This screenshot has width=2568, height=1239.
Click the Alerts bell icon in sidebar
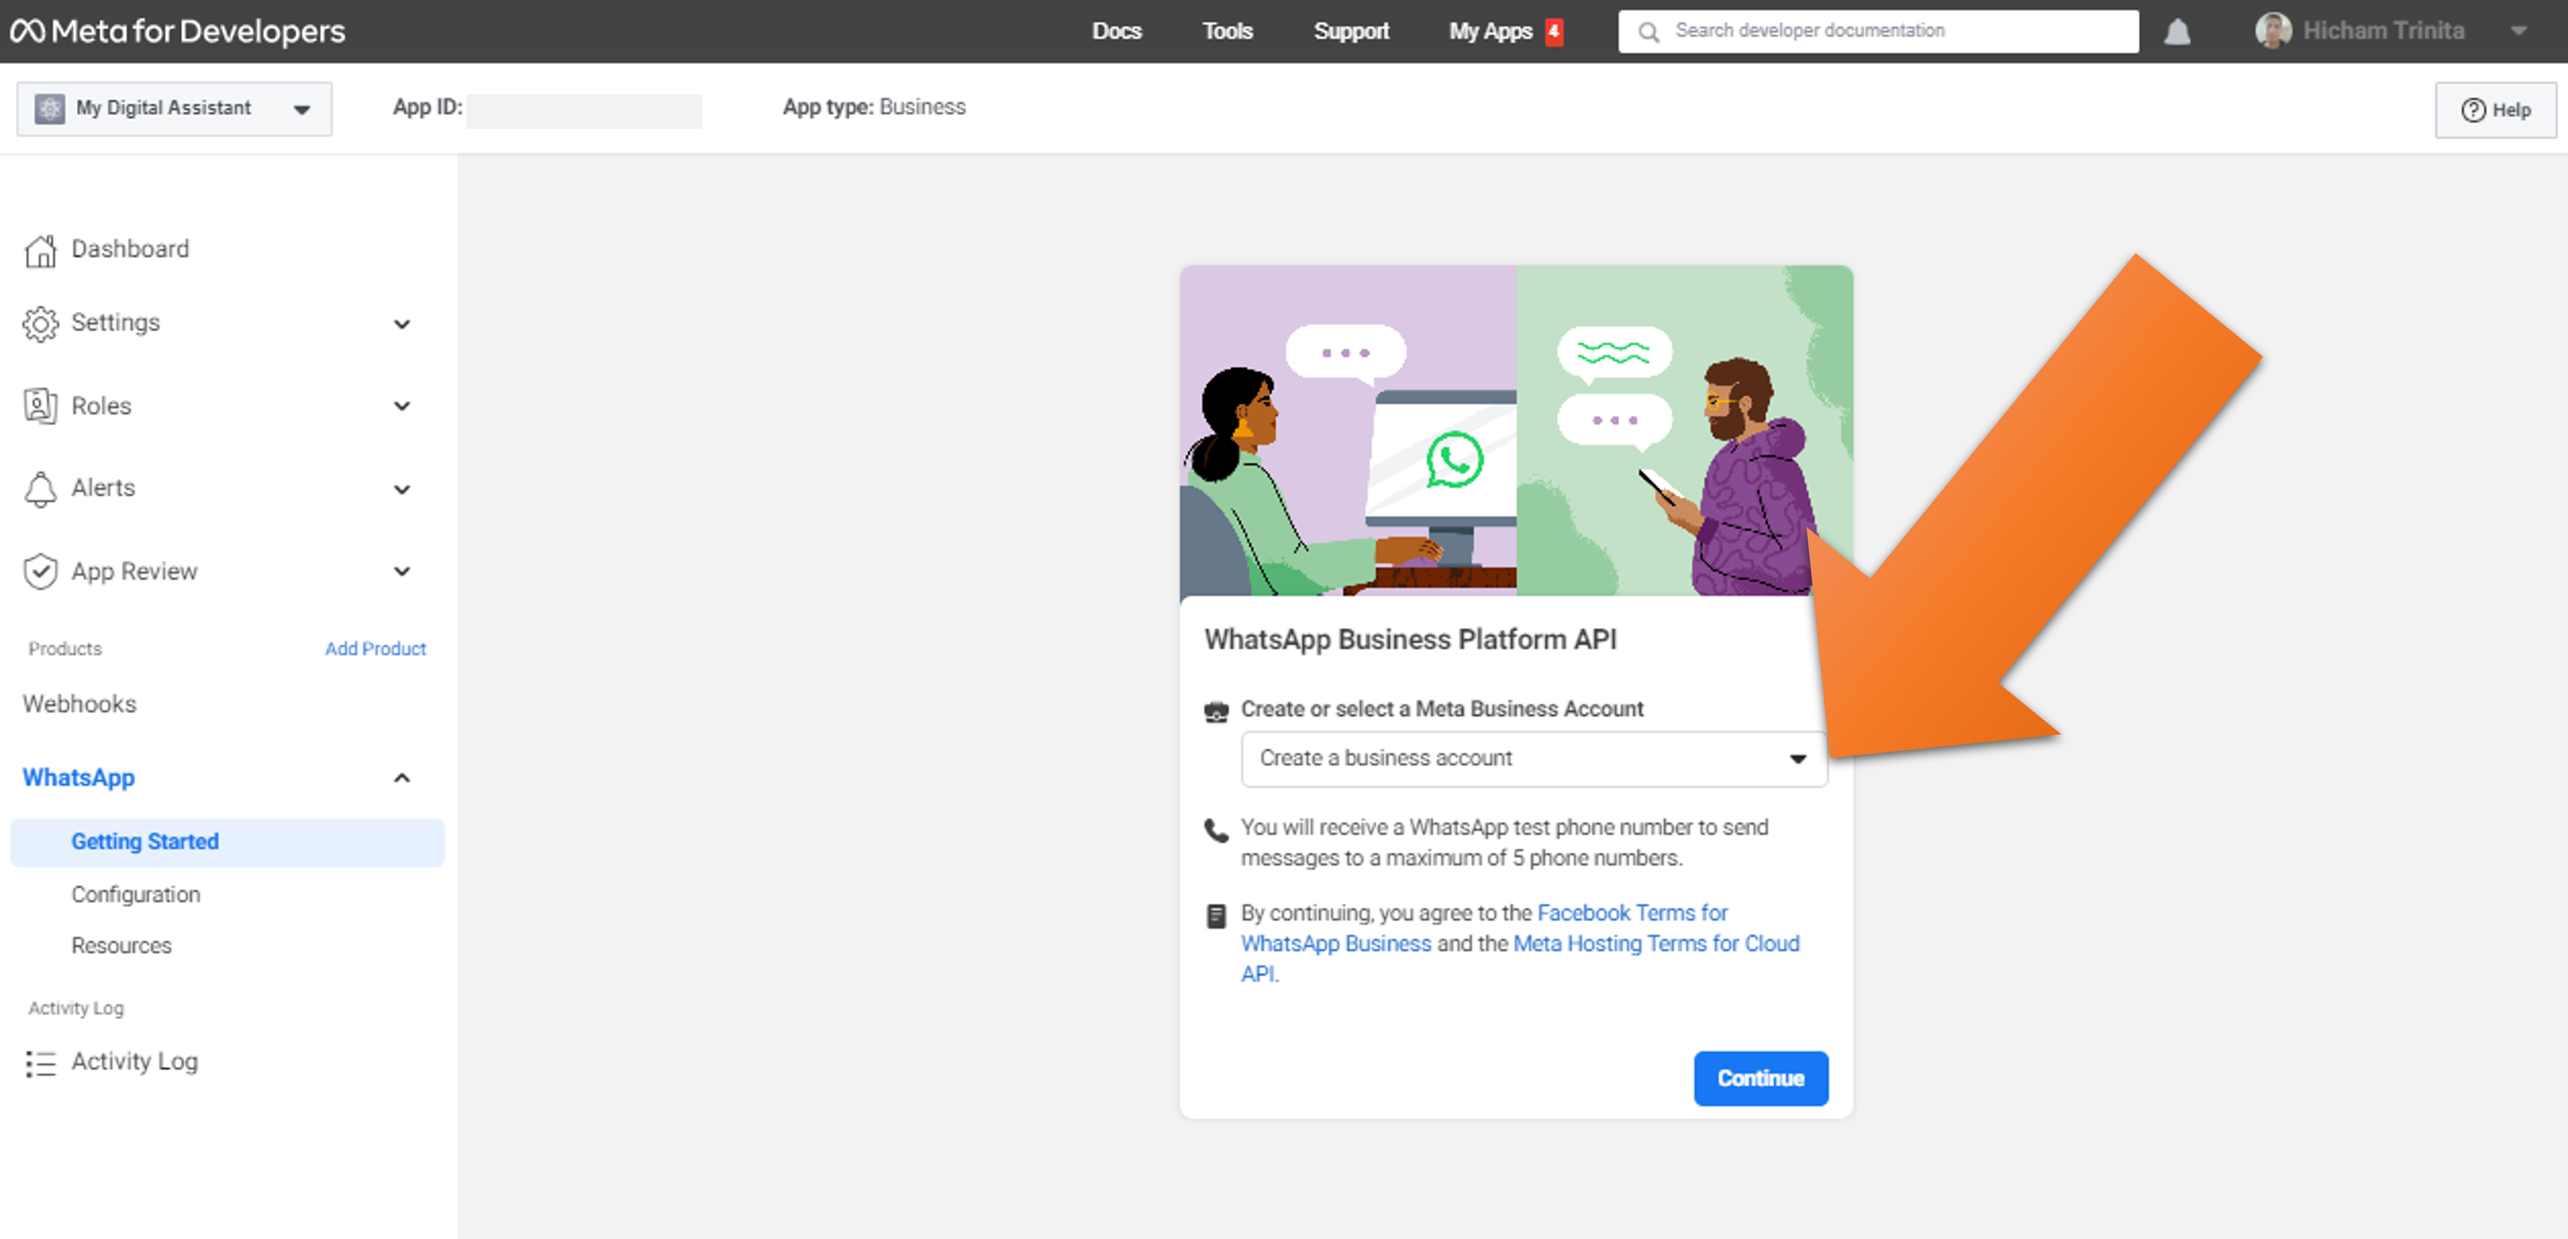(x=40, y=489)
